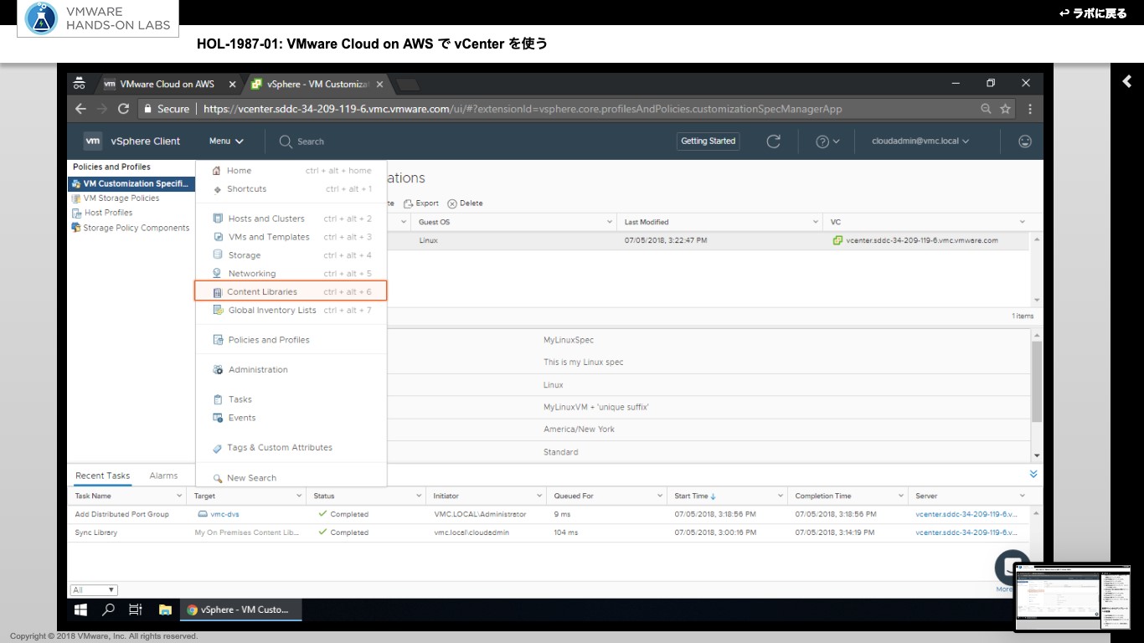
Task: Open the Last Modified column filter chevron
Action: point(816,222)
